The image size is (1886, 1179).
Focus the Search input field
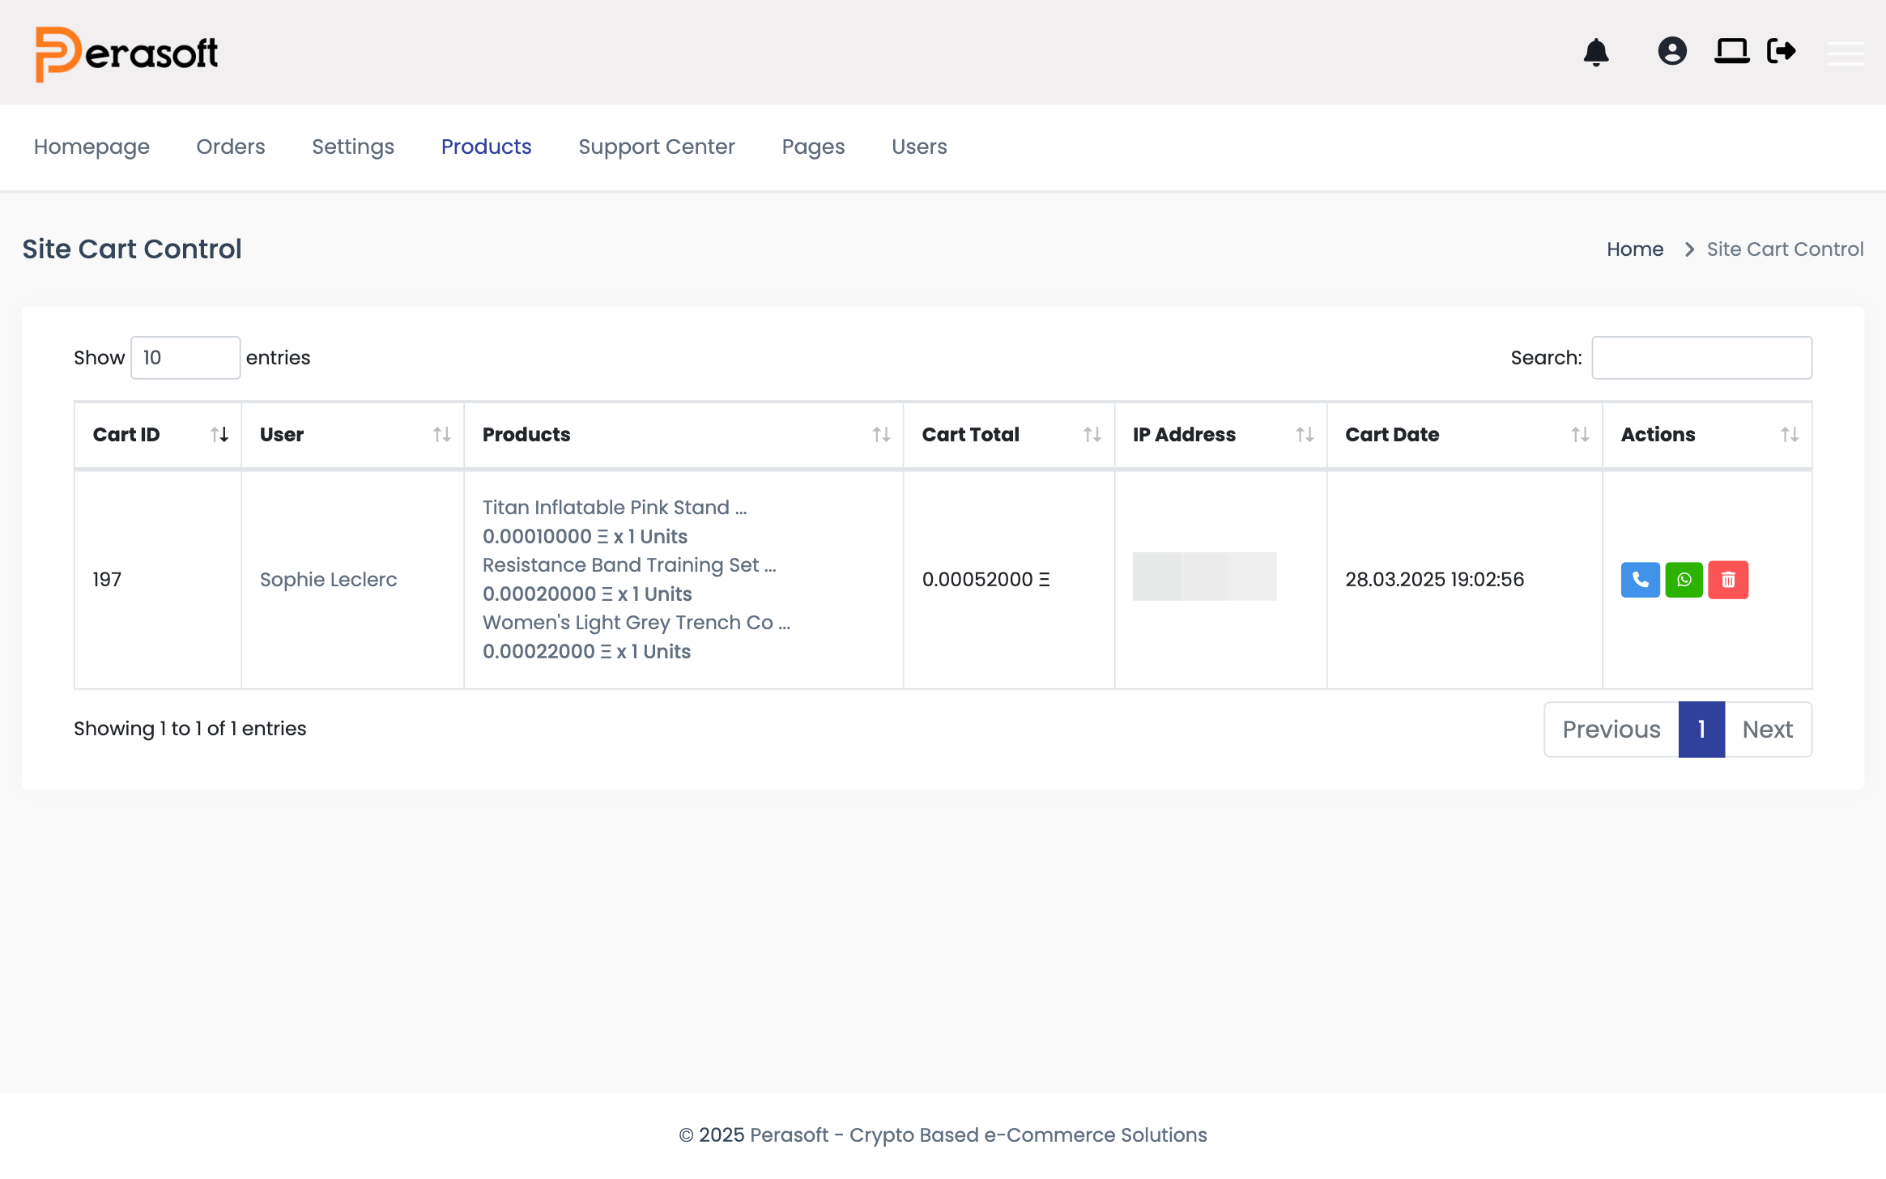tap(1701, 358)
